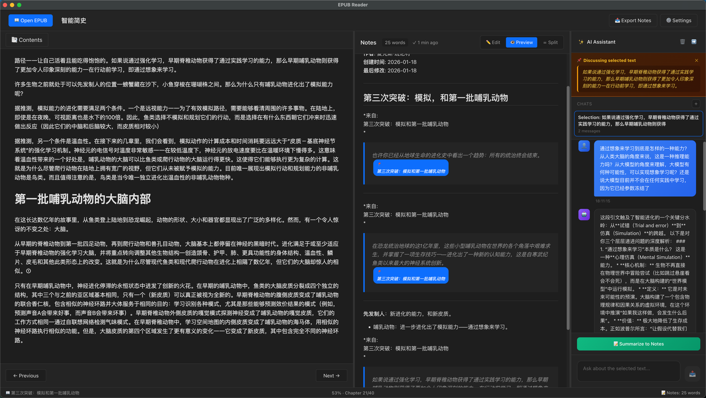Image resolution: width=706 pixels, height=398 pixels.
Task: Send the message using the outbox icon
Action: click(692, 374)
